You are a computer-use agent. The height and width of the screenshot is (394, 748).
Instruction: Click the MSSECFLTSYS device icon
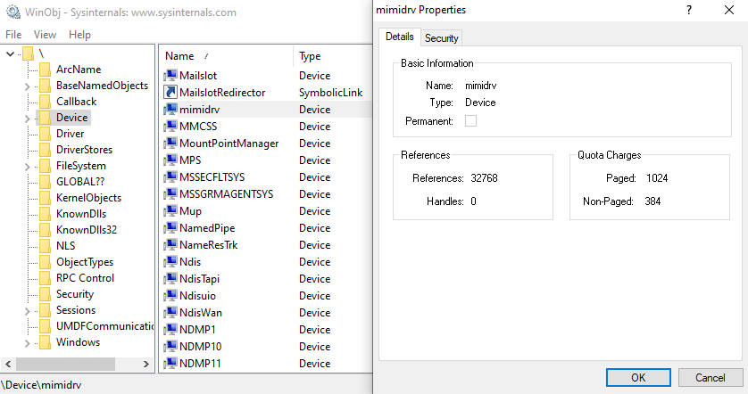tap(170, 176)
